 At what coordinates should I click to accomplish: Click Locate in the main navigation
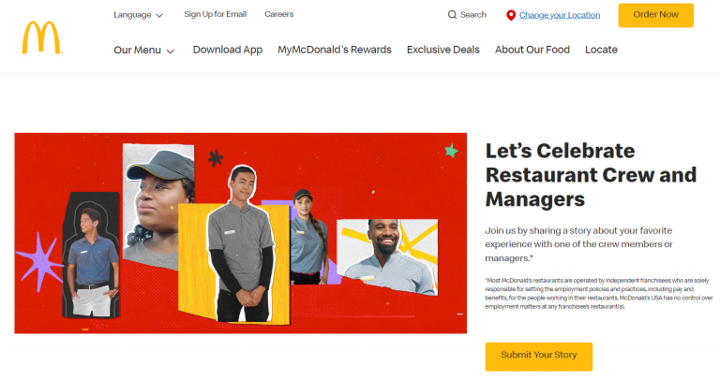(x=601, y=50)
